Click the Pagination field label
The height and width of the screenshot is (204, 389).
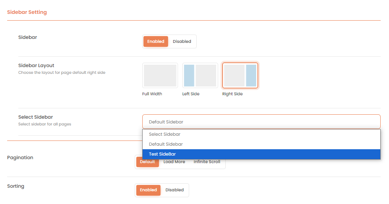click(x=20, y=158)
